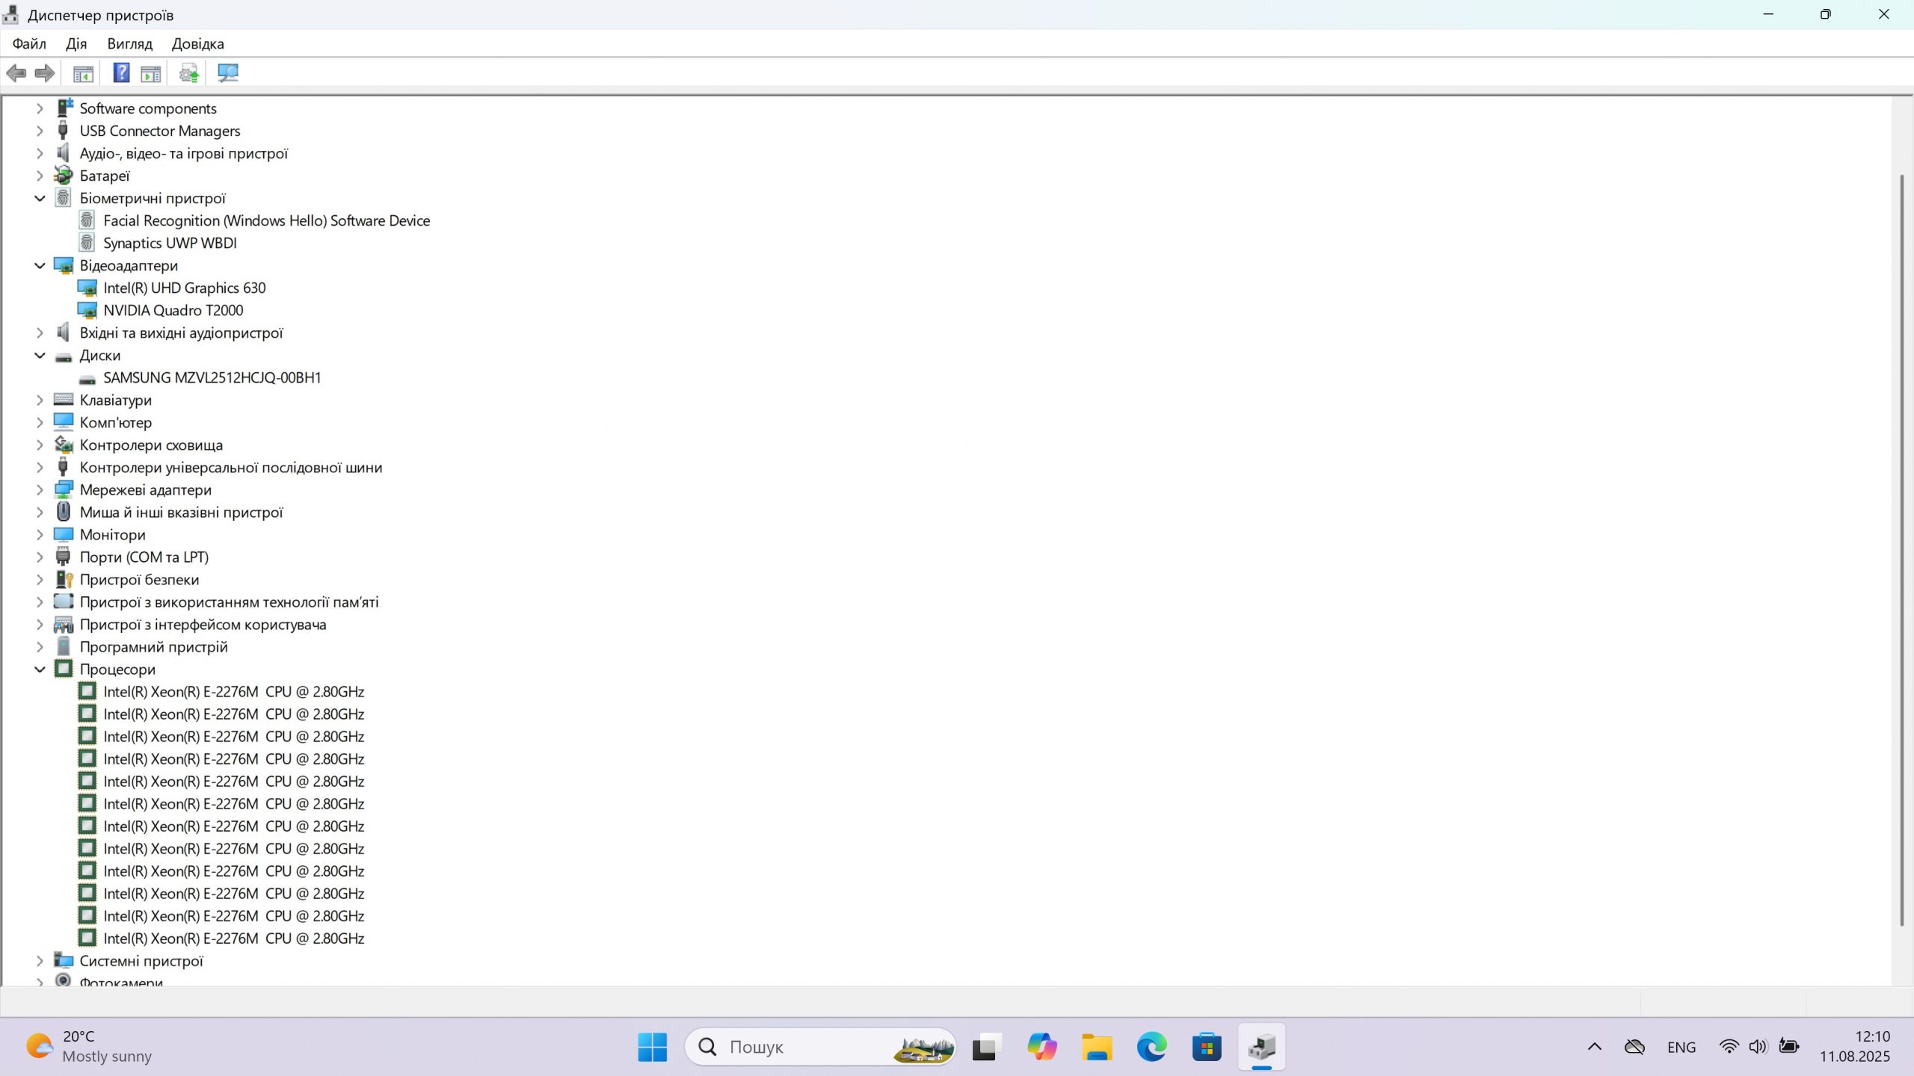Image resolution: width=1914 pixels, height=1076 pixels.
Task: Select Вхідні та вихідні аудіопристрої
Action: coord(181,333)
